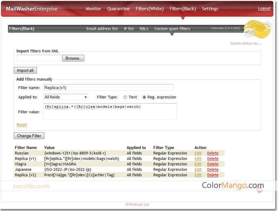Click the (ISO-2022-JP|iso-2022-jp) value cell

[68, 170]
